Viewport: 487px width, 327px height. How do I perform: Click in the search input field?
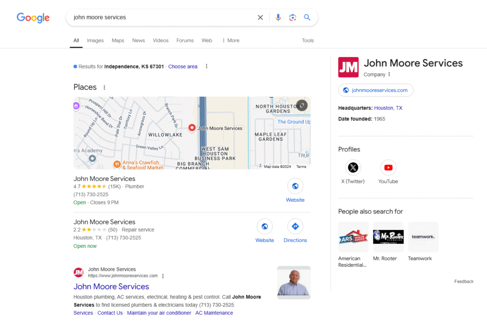[x=163, y=18]
